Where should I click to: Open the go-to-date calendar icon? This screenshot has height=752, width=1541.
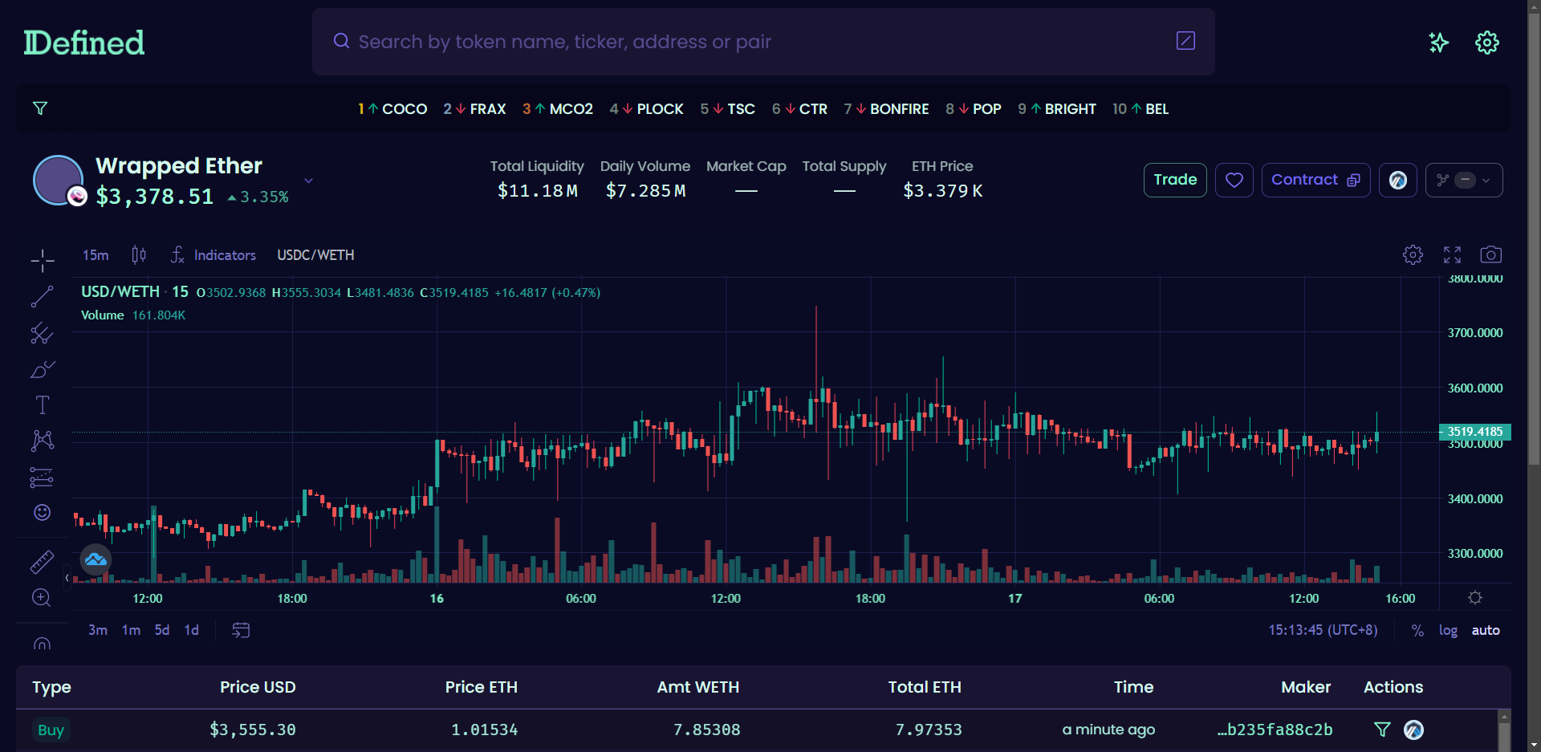click(x=241, y=630)
